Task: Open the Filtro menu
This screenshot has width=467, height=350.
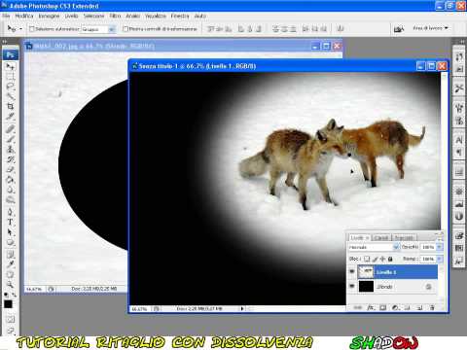Action: point(115,16)
